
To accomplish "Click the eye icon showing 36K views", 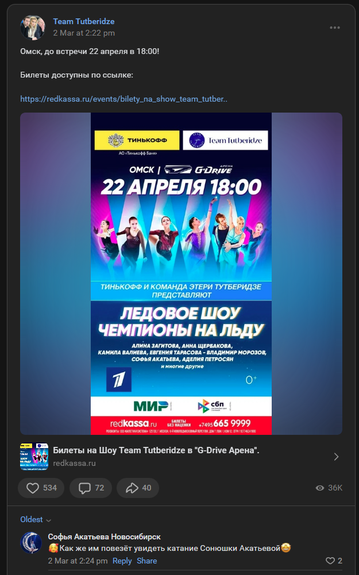I will (x=320, y=488).
